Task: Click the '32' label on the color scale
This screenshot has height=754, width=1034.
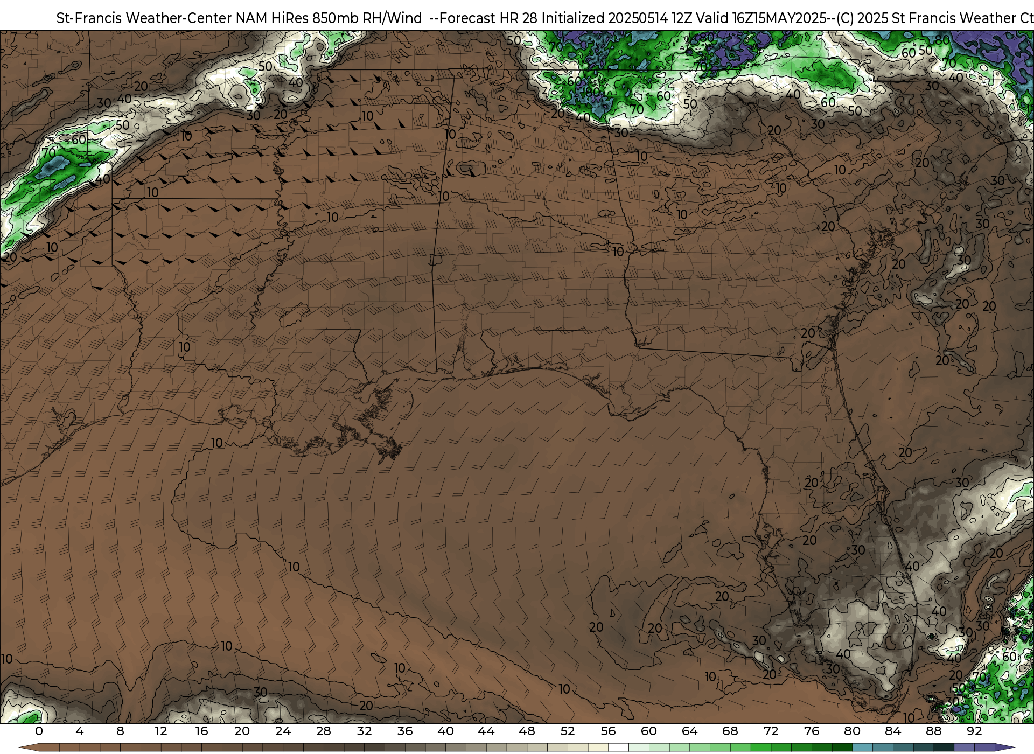Action: (x=364, y=731)
